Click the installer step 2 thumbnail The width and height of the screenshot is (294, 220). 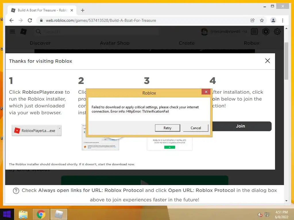coord(100,144)
